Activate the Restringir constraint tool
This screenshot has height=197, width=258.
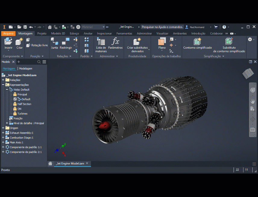click(66, 42)
